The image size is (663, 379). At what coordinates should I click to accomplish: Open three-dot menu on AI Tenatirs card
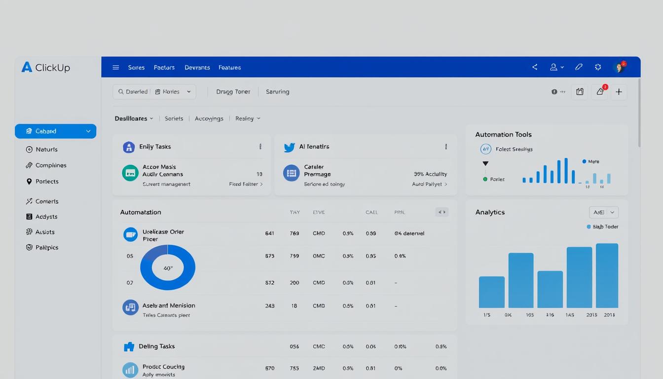(446, 147)
